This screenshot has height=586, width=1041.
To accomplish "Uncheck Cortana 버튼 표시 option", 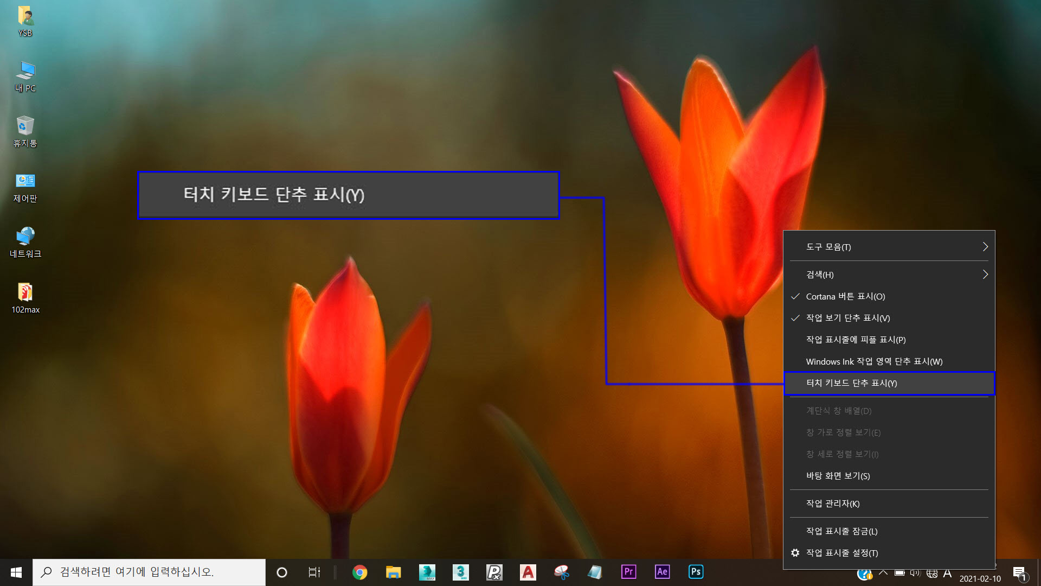I will pyautogui.click(x=845, y=296).
